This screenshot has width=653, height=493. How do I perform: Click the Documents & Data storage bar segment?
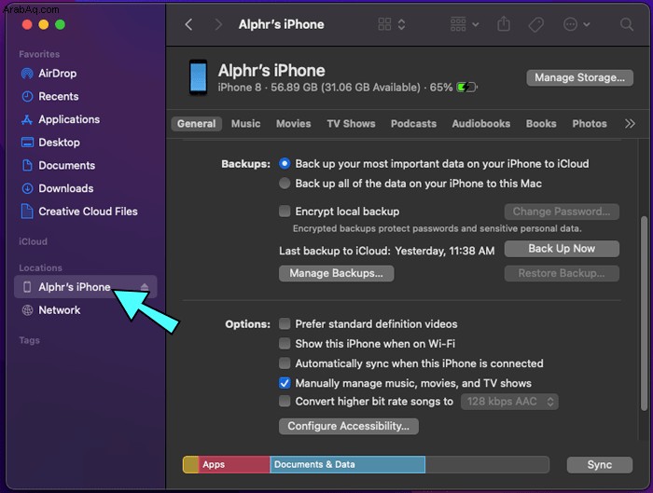pyautogui.click(x=347, y=464)
